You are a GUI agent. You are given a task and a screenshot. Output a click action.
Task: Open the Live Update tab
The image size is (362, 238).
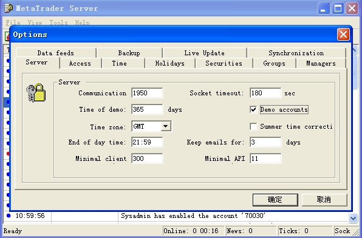tap(204, 53)
